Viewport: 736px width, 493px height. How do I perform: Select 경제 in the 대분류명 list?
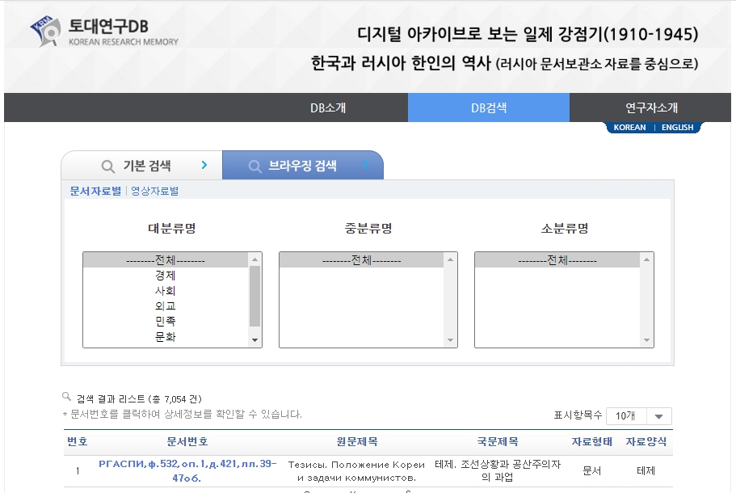tap(166, 276)
